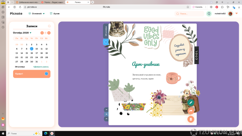Viewport: 242px width, 136px height.
Task: Click the bookmark icon in address bar
Action: click(x=188, y=7)
